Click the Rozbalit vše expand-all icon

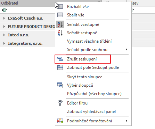[60, 7]
